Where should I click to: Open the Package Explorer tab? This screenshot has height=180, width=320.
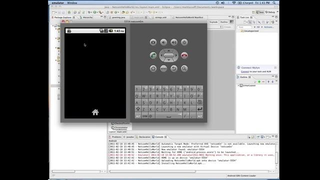(x=62, y=17)
